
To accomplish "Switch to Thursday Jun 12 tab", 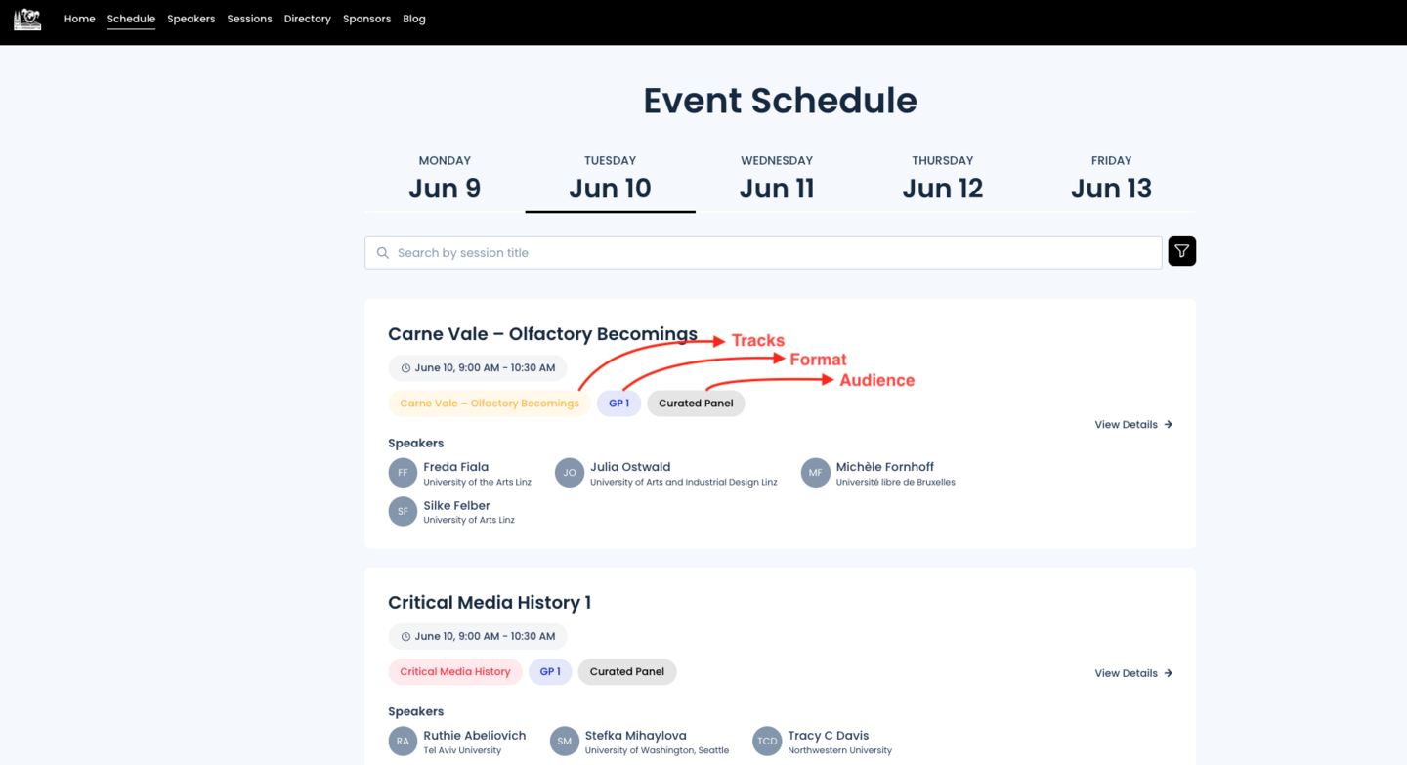I will click(x=942, y=178).
